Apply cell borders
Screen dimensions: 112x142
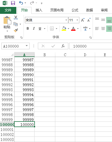coord(52,29)
